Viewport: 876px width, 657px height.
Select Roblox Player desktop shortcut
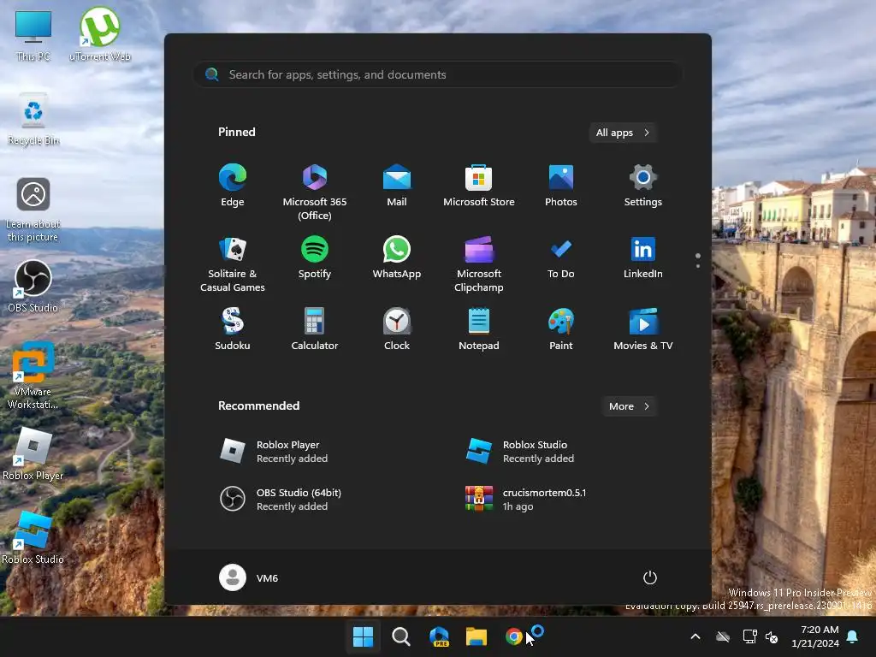click(33, 453)
